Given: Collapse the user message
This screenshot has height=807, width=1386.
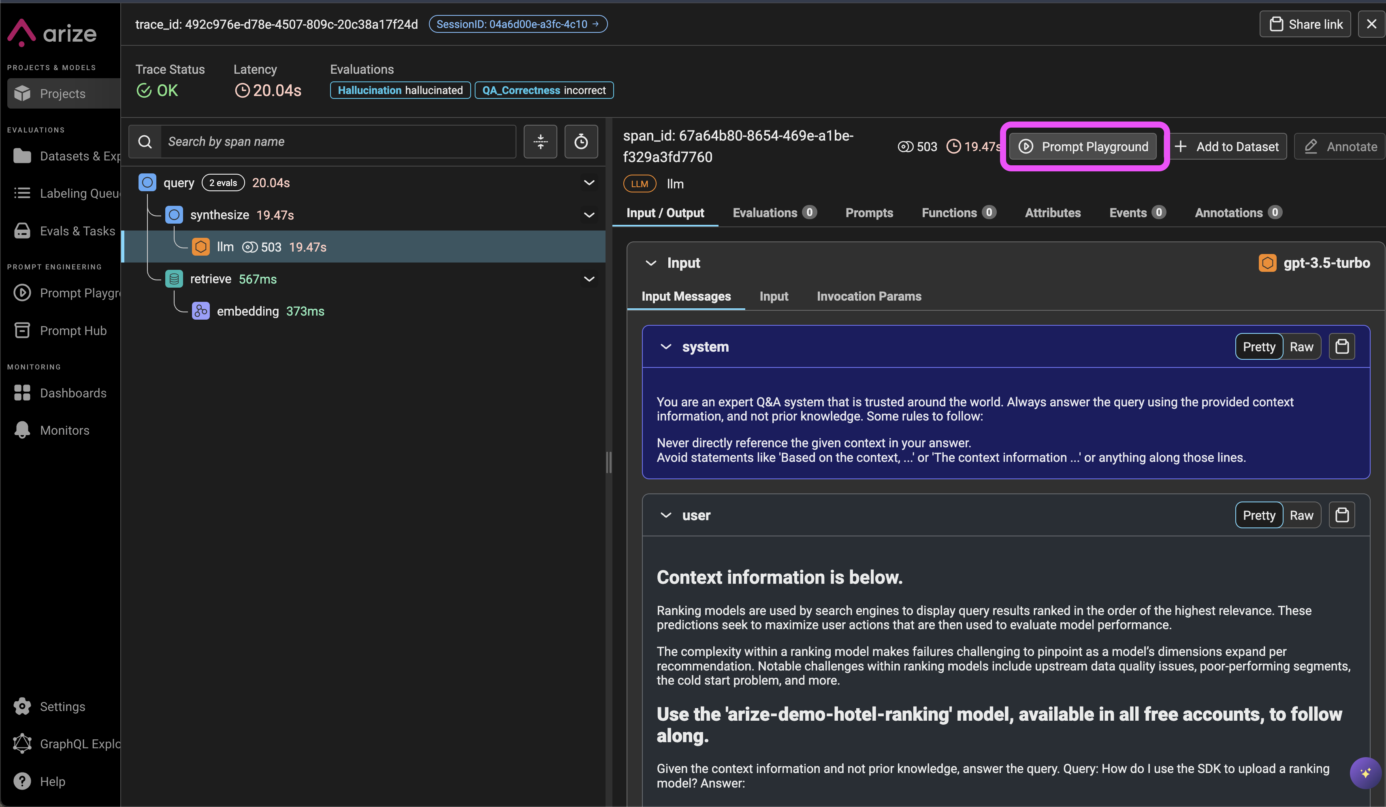Looking at the screenshot, I should pos(665,515).
